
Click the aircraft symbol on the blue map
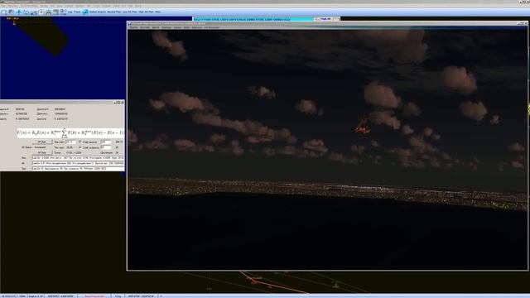[14, 22]
